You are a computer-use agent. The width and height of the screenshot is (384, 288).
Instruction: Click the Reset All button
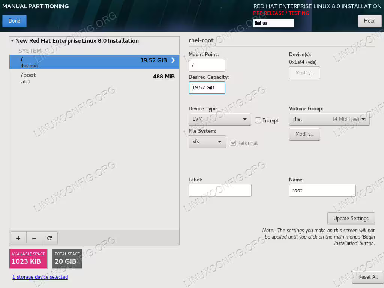pos(368,277)
